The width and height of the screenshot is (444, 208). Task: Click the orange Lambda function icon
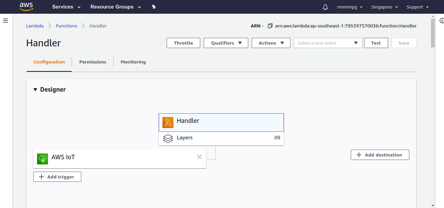(x=168, y=123)
